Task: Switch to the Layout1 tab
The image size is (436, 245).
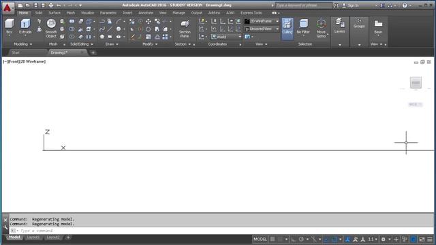Action: click(33, 238)
